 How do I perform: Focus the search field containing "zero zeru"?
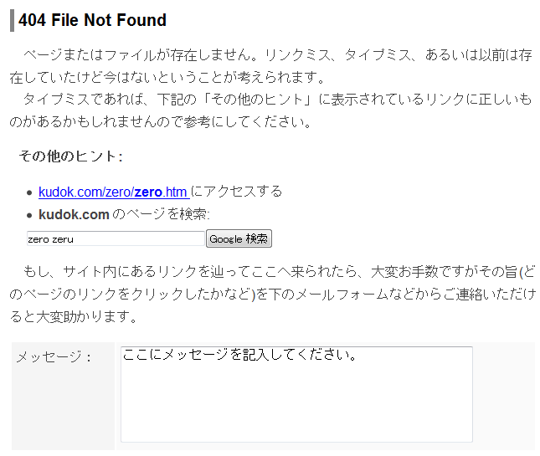116,239
